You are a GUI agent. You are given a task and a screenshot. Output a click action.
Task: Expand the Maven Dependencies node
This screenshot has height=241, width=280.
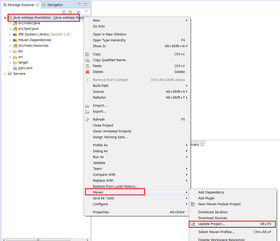tap(10, 40)
